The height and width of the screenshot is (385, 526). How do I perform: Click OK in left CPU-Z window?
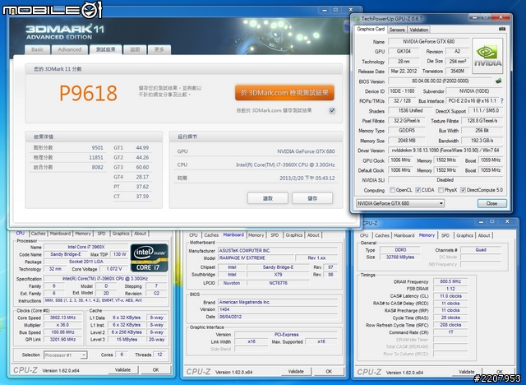tap(155, 370)
